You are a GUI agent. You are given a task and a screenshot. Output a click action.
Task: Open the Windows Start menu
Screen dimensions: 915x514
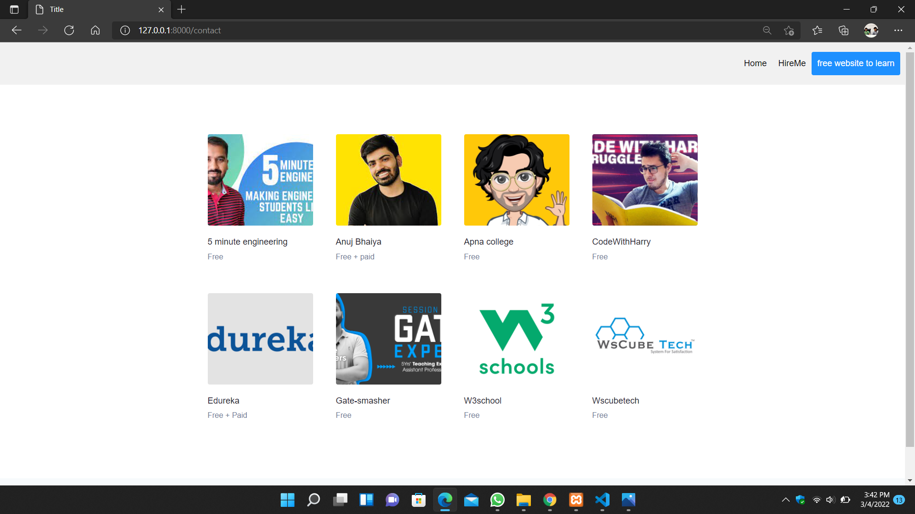click(287, 500)
